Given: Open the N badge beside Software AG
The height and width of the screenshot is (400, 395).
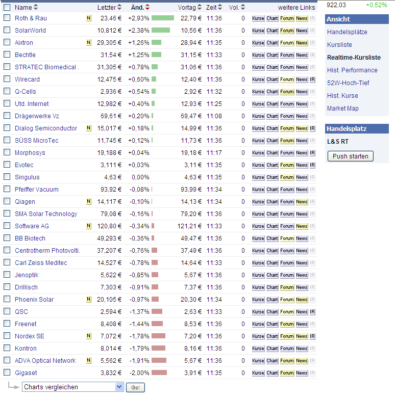Looking at the screenshot, I should 89,226.
